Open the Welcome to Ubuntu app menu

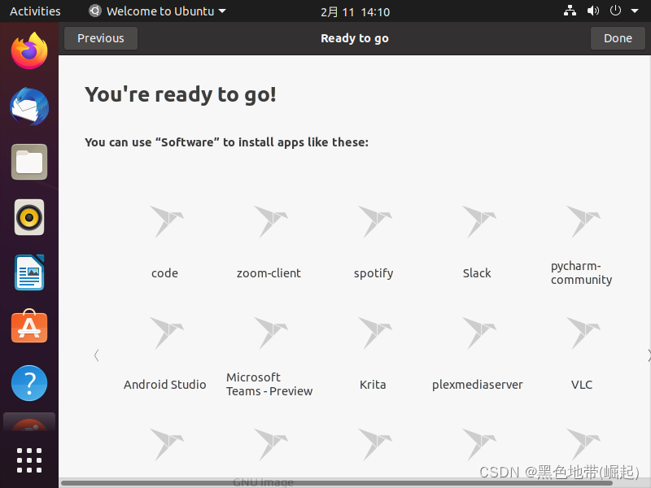click(x=158, y=11)
